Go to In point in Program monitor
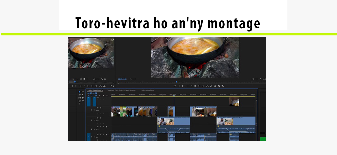Image resolution: width=337 pixels, height=155 pixels. point(187,86)
